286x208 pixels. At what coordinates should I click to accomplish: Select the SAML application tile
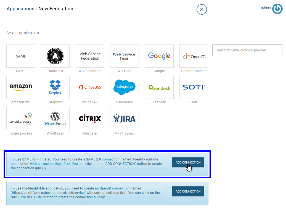coord(21,56)
